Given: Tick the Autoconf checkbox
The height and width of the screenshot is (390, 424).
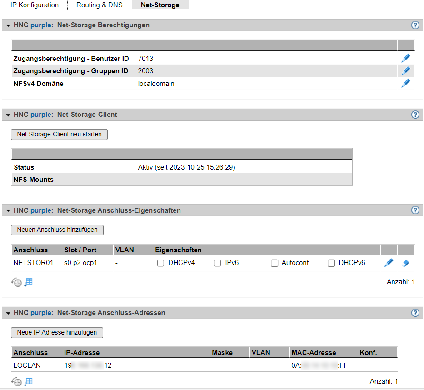Looking at the screenshot, I should (274, 263).
